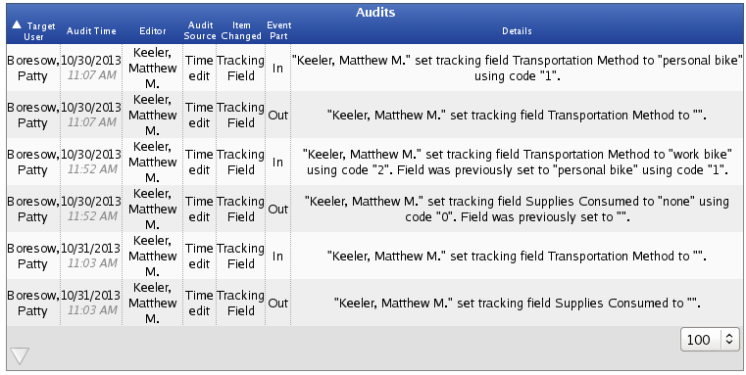746x375 pixels.
Task: Click the stepper arrows on the 100 selector
Action: (x=729, y=340)
